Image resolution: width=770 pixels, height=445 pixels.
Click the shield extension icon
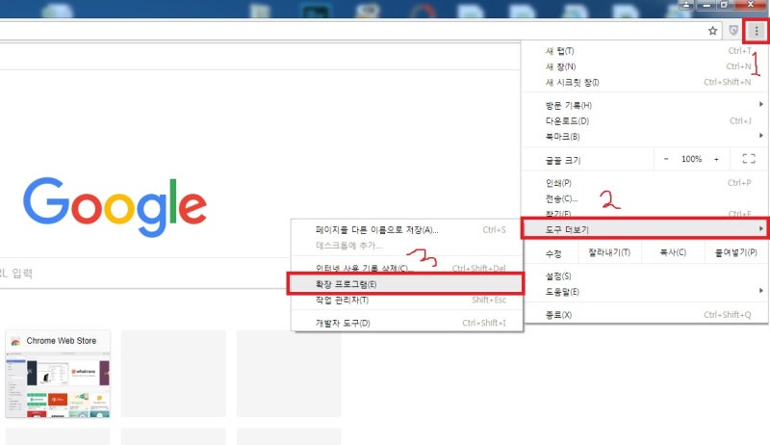(x=733, y=31)
